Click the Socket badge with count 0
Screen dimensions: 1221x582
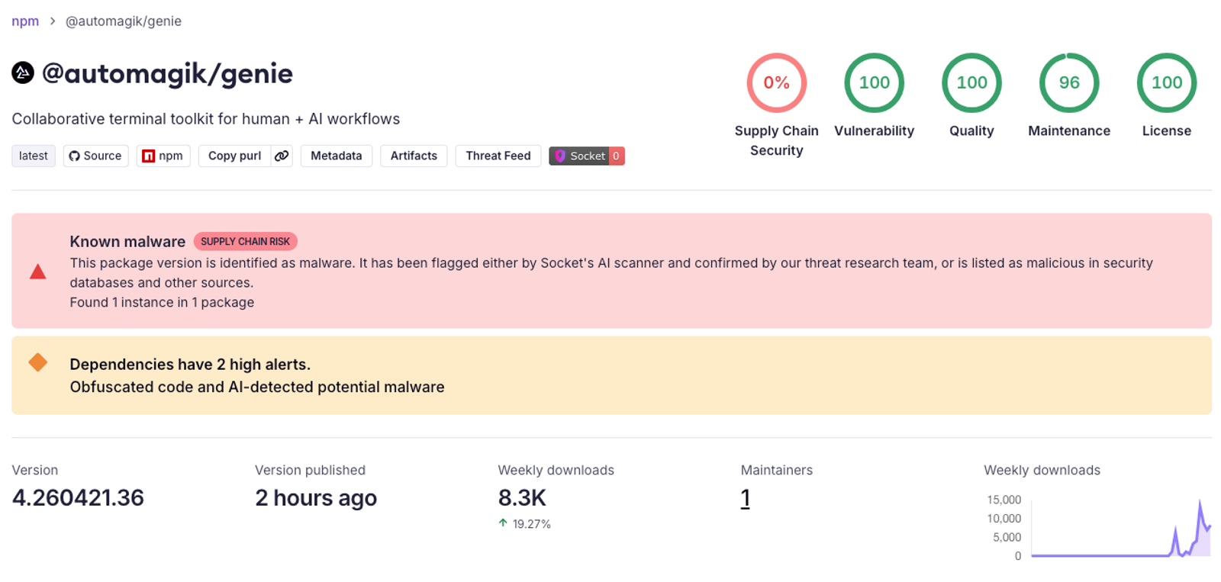587,156
